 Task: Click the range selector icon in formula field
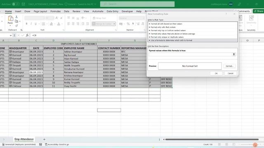click(x=234, y=54)
